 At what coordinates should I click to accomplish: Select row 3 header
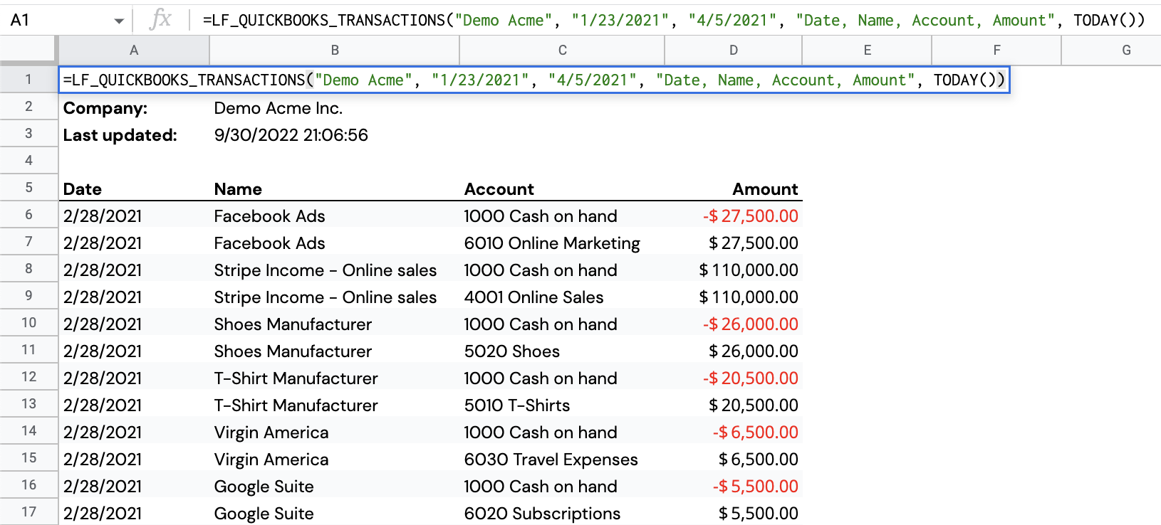coord(28,134)
